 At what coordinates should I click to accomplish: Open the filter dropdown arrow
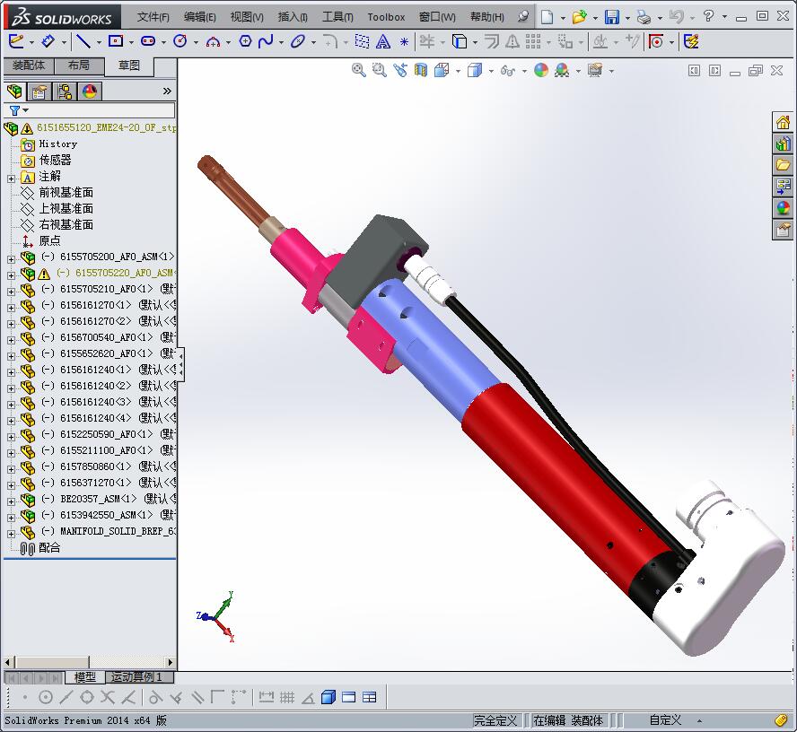point(25,110)
